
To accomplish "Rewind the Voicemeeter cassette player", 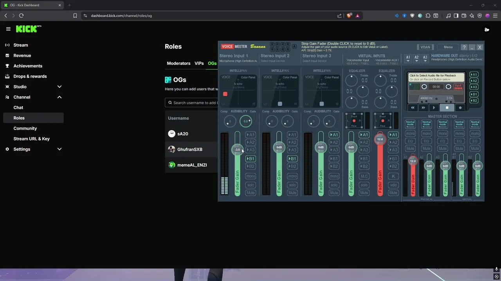I will click(x=413, y=107).
